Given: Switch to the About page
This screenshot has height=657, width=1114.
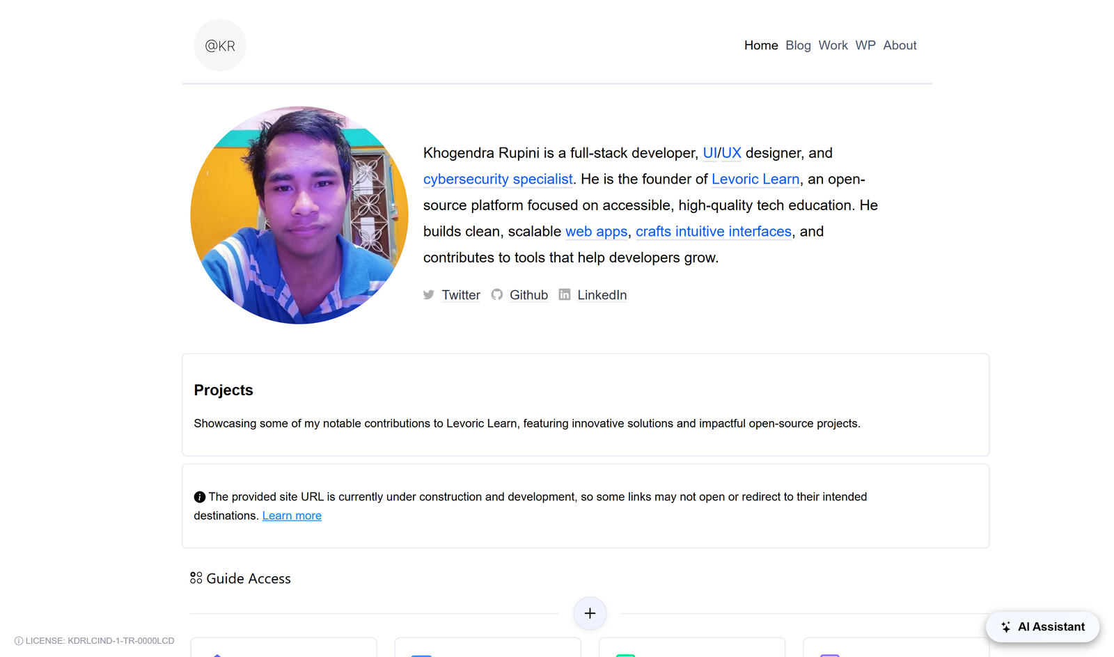Looking at the screenshot, I should [x=900, y=45].
